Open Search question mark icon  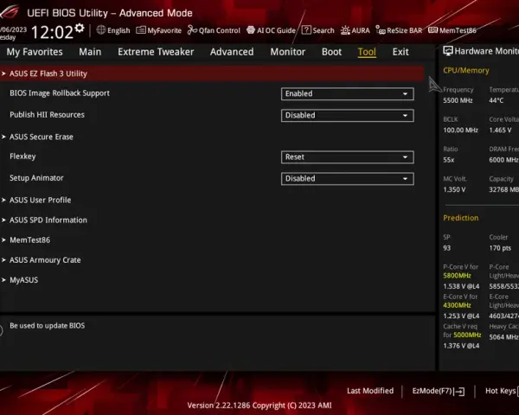[x=306, y=30]
